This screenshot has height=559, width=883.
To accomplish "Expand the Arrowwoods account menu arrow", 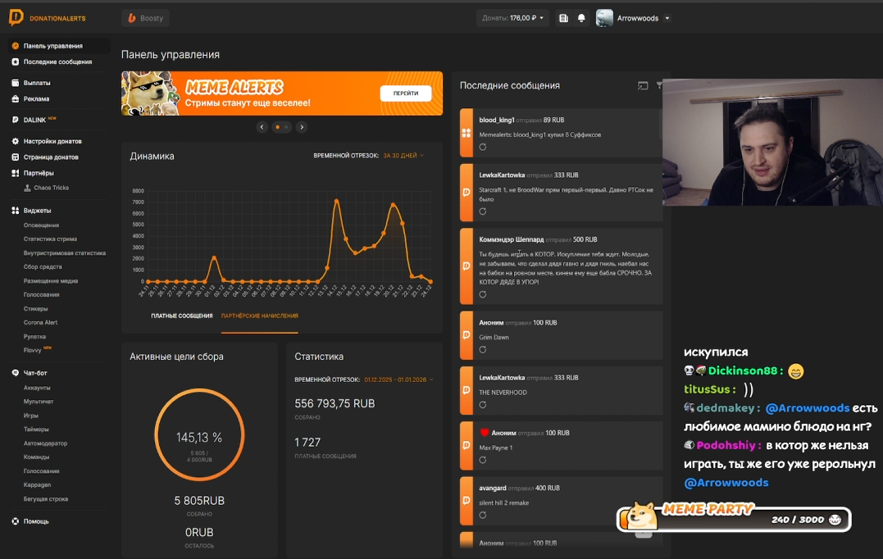I will click(667, 18).
